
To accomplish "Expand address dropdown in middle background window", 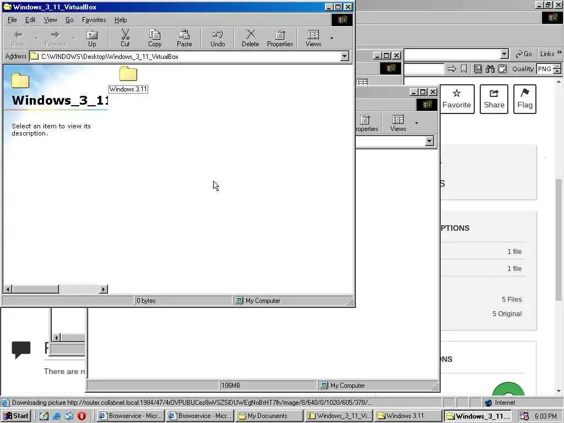I will pyautogui.click(x=430, y=141).
